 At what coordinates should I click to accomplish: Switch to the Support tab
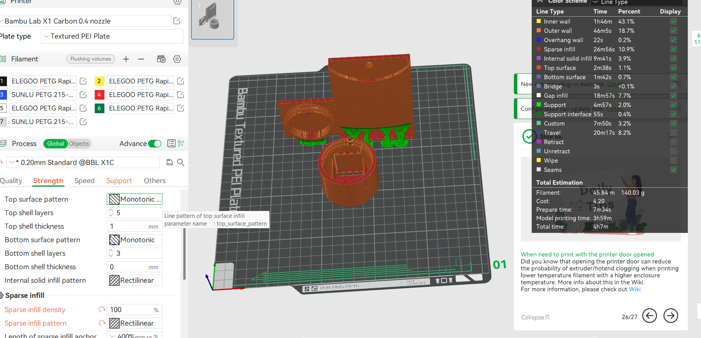tap(119, 181)
